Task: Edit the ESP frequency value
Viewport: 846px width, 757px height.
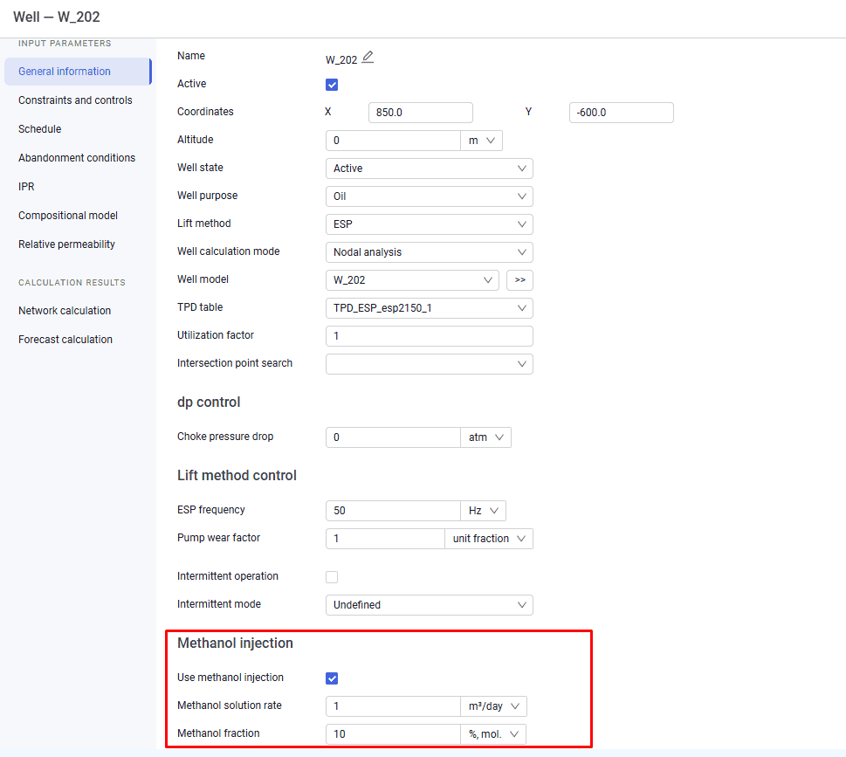Action: [393, 511]
